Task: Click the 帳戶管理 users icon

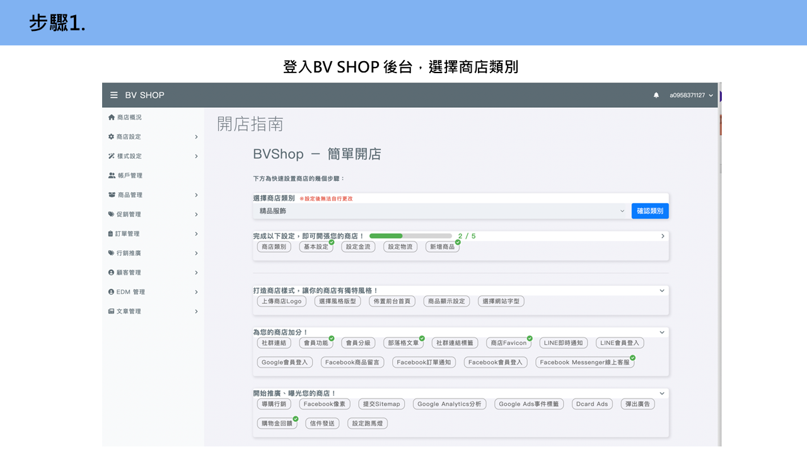Action: (112, 175)
